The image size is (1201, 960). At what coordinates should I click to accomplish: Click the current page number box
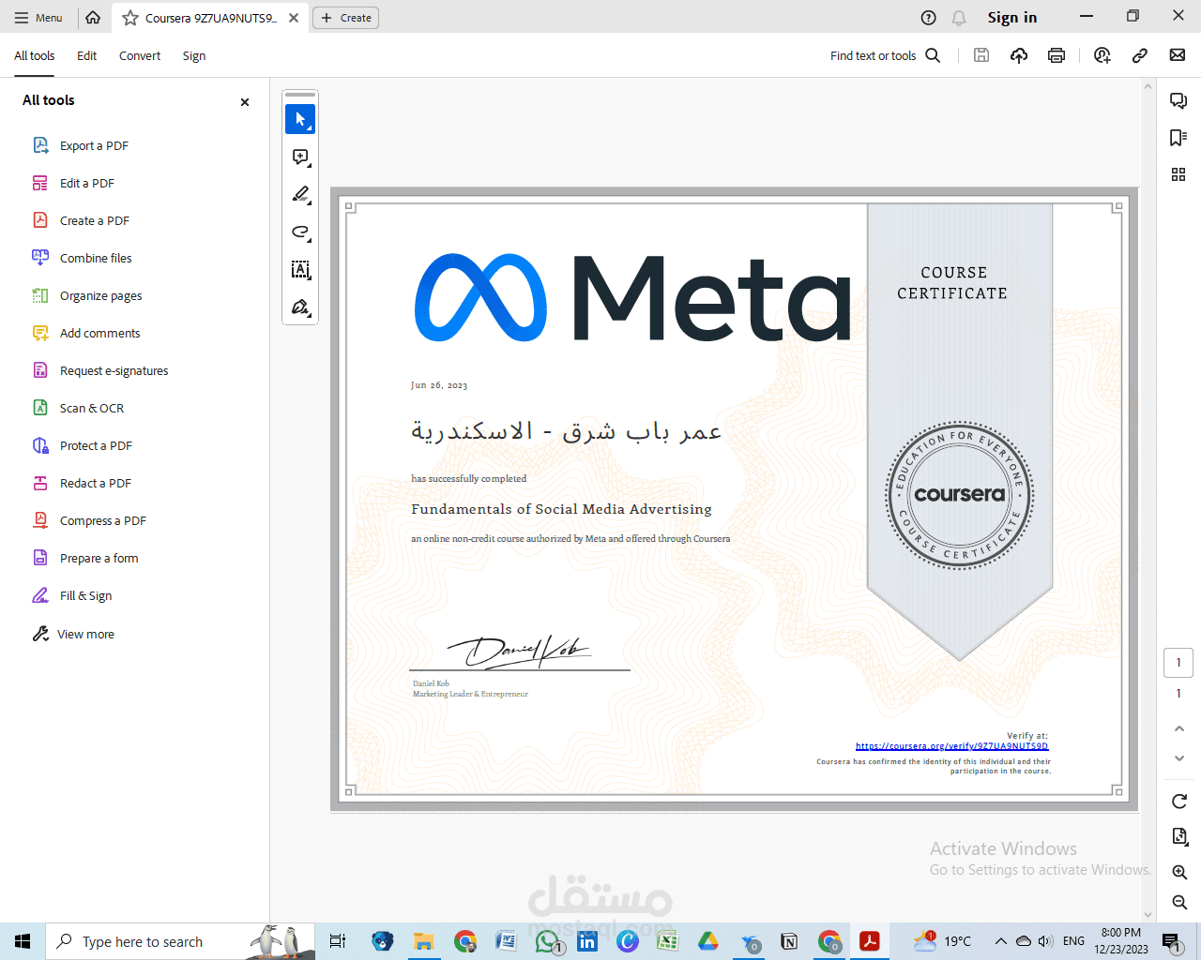pyautogui.click(x=1178, y=662)
